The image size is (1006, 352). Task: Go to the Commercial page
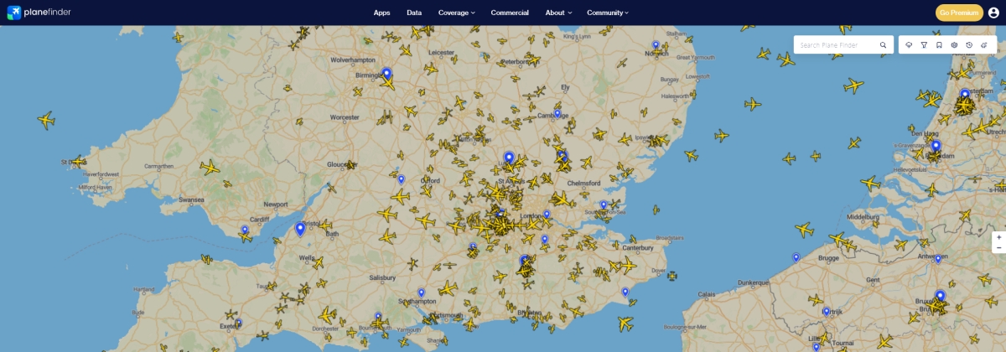click(510, 13)
